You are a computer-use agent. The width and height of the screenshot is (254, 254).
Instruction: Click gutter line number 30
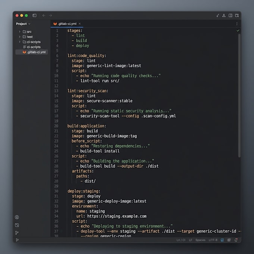tap(56, 191)
